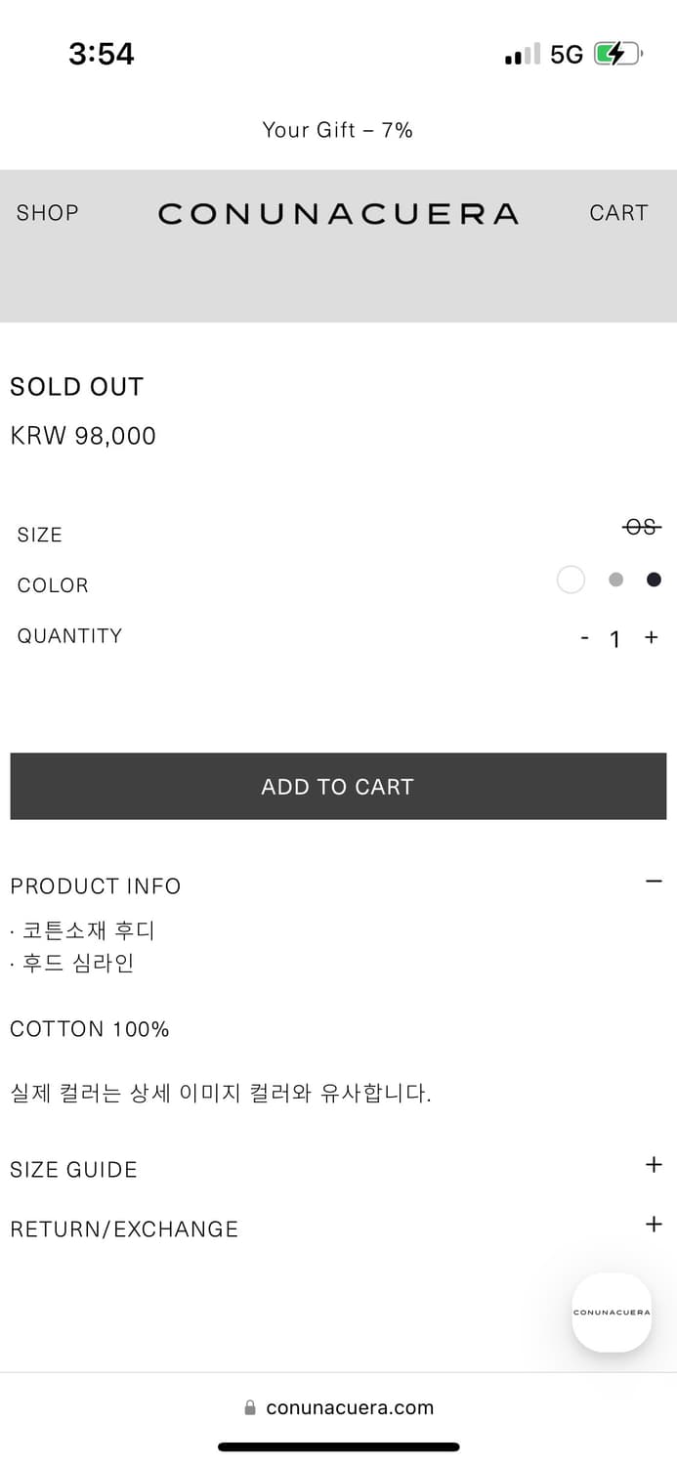Image resolution: width=677 pixels, height=1466 pixels.
Task: Tap the plus quantity stepper control
Action: pos(651,638)
